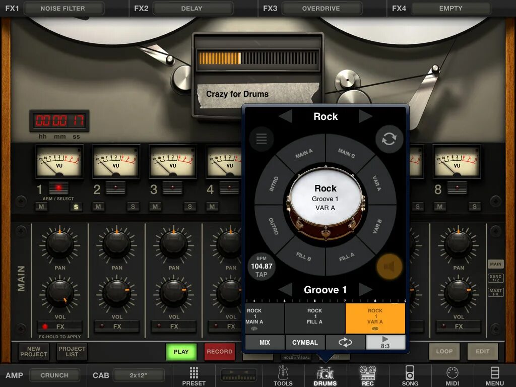This screenshot has height=387, width=516.
Task: Start a New Project
Action: 34,351
